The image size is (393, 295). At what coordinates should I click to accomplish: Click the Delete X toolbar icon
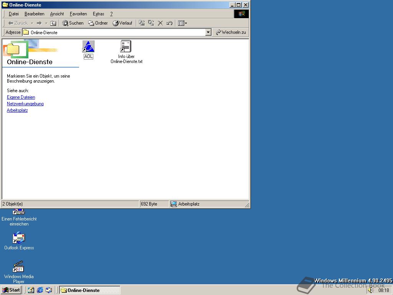pos(160,23)
